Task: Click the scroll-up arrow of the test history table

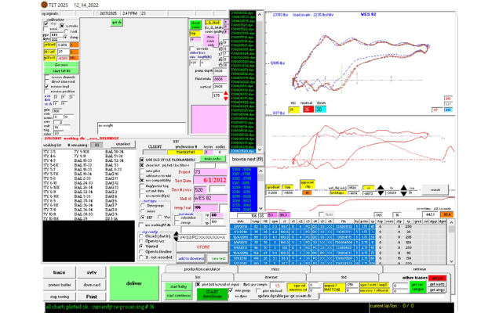Action: (x=451, y=222)
